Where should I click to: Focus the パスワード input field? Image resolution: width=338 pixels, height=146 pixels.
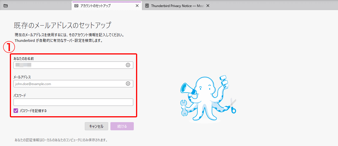pyautogui.click(x=73, y=102)
